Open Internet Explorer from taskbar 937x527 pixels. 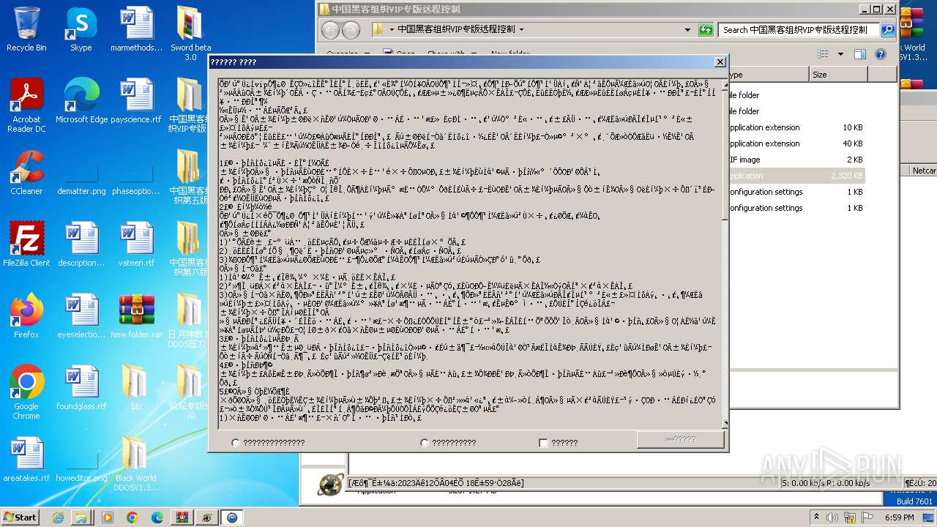pos(59,517)
